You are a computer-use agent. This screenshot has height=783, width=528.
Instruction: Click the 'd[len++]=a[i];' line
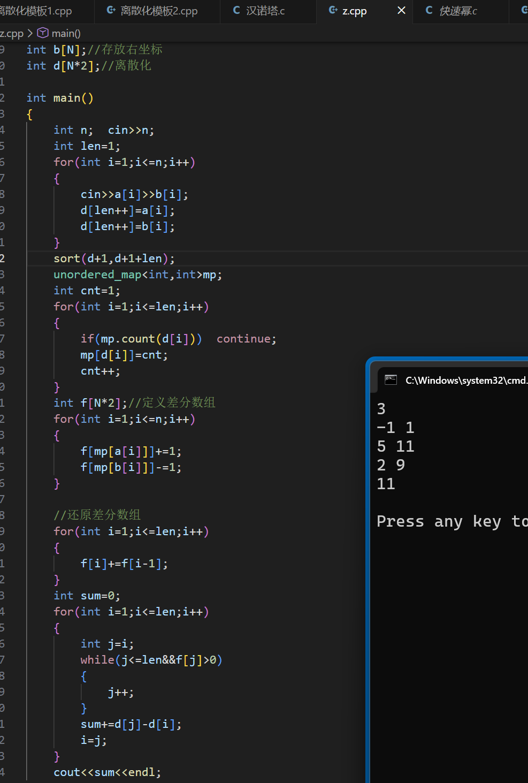coord(127,210)
